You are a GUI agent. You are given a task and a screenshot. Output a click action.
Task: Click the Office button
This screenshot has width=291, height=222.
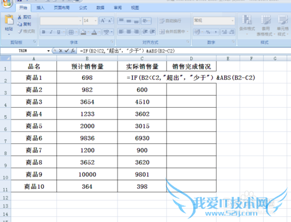7,3
